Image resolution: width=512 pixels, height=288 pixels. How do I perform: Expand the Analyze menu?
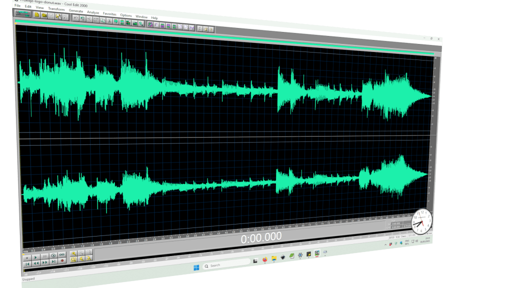93,12
